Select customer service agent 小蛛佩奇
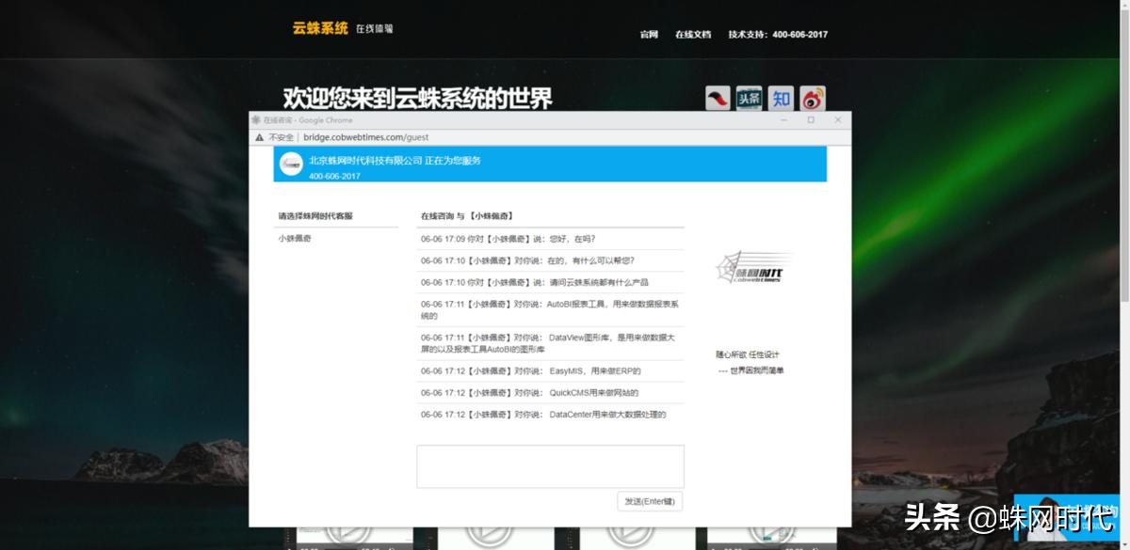The width and height of the screenshot is (1130, 550). click(x=294, y=239)
